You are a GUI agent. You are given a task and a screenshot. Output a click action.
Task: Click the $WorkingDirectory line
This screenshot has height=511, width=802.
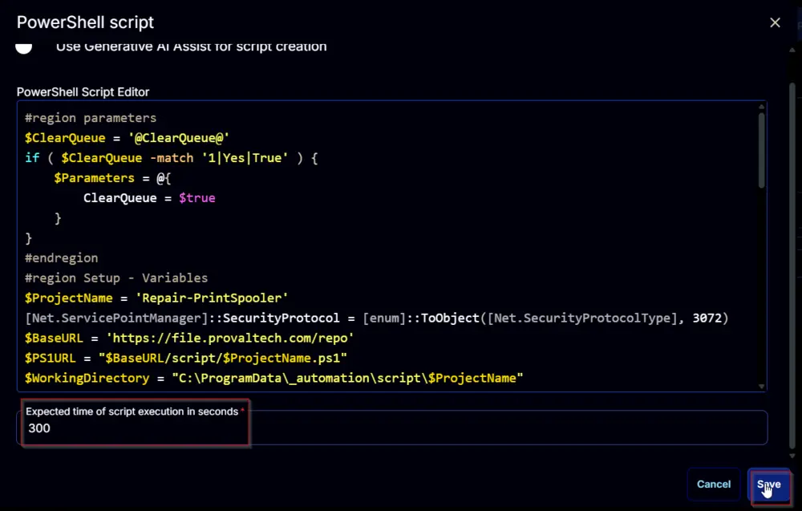(273, 378)
